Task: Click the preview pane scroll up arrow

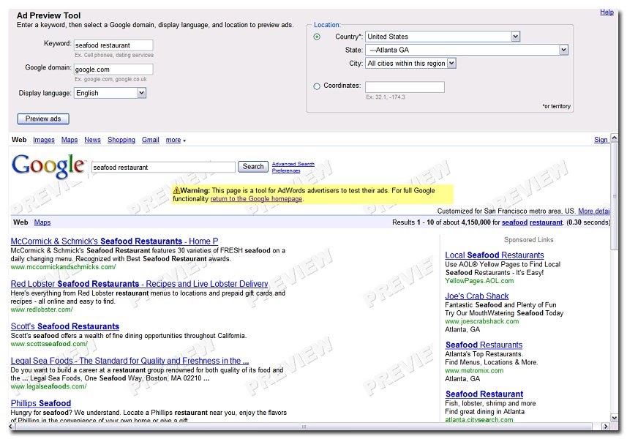Action: coord(615,138)
